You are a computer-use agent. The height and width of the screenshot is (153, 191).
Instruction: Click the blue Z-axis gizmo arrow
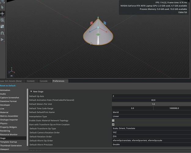(90, 32)
